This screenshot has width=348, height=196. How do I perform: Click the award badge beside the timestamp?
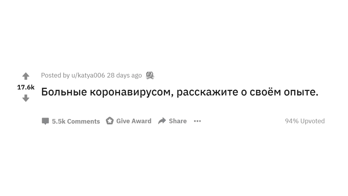pos(150,75)
